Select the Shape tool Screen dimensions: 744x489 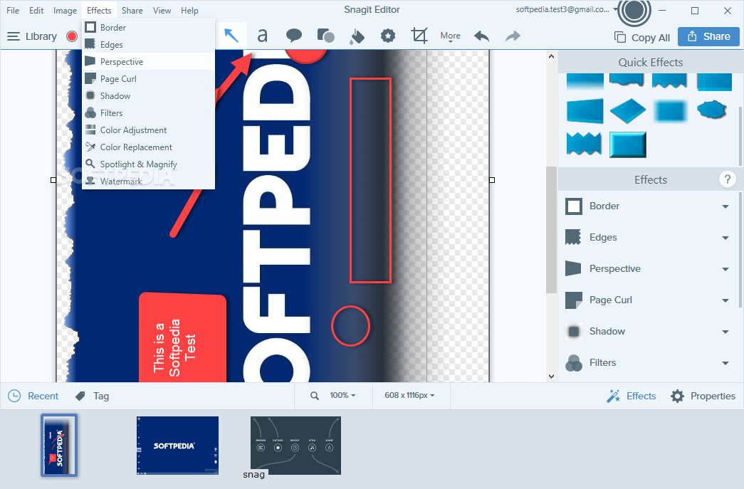click(325, 36)
